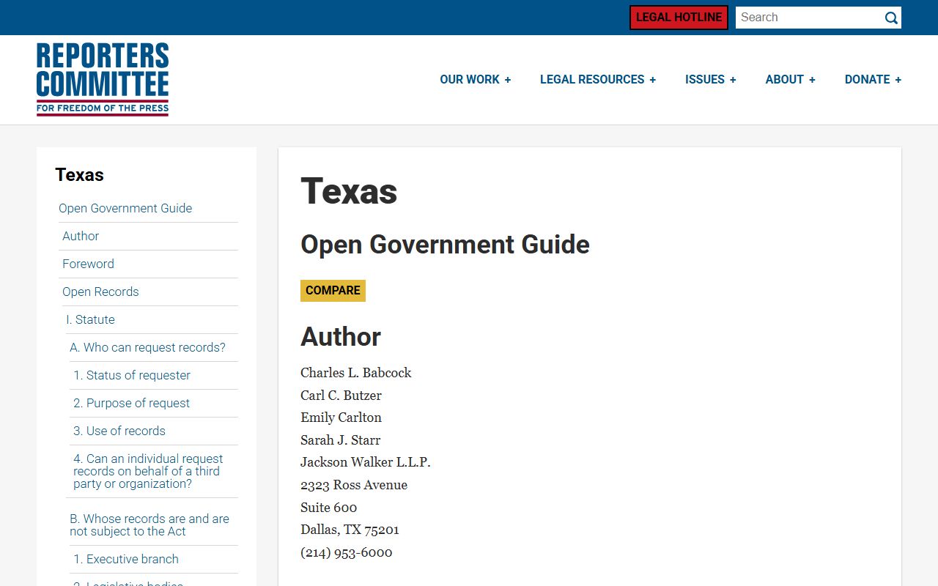This screenshot has width=938, height=586.
Task: Go to the Author sidebar link
Action: (81, 236)
